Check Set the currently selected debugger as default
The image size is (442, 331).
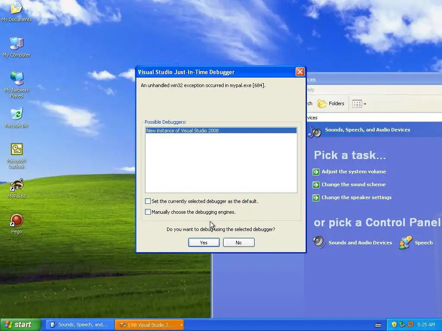pyautogui.click(x=148, y=201)
